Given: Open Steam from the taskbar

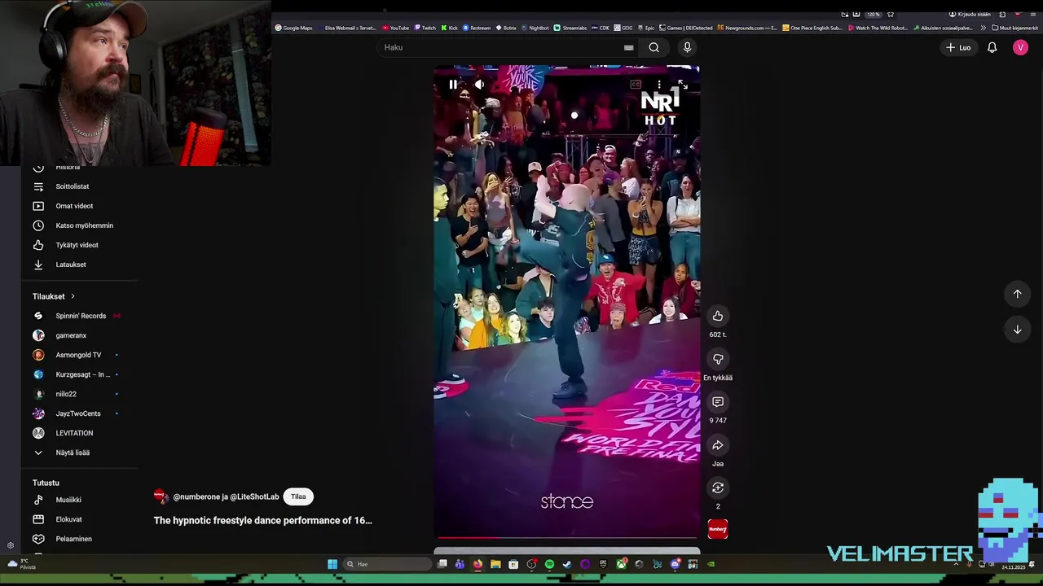Looking at the screenshot, I should pos(567,564).
